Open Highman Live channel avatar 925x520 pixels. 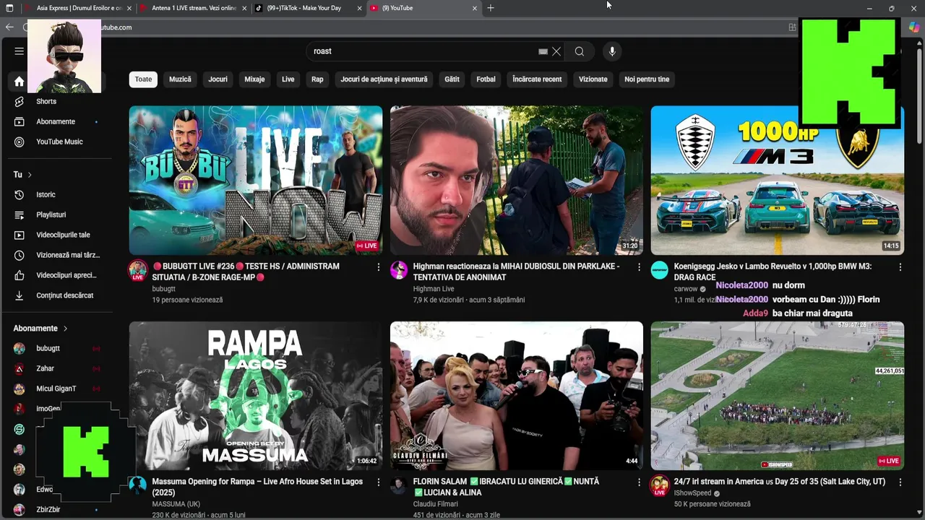(399, 270)
